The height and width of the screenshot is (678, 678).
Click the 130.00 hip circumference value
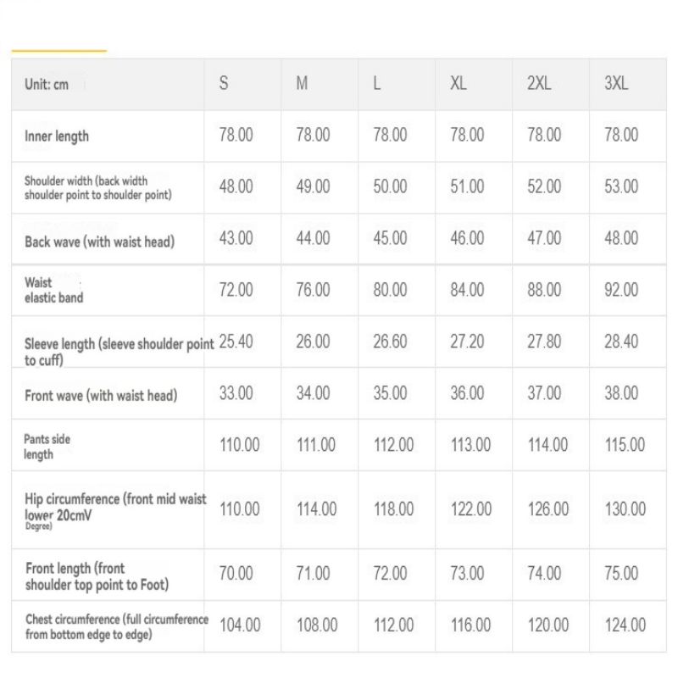coord(625,509)
